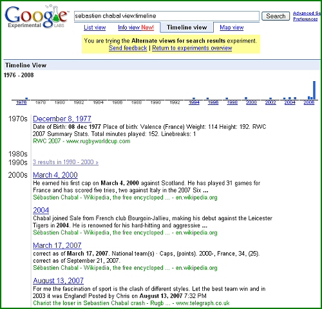Click the 2000s decade label
The width and height of the screenshot is (322, 309).
[x=18, y=175]
